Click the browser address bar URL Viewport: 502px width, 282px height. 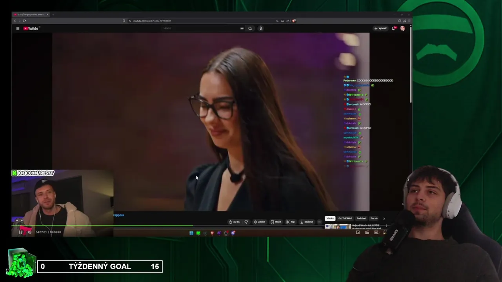pyautogui.click(x=152, y=21)
